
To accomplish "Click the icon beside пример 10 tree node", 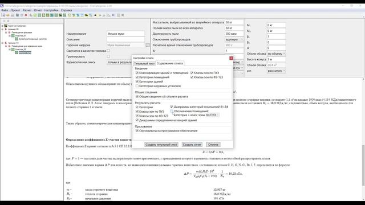I will click(x=6, y=43).
